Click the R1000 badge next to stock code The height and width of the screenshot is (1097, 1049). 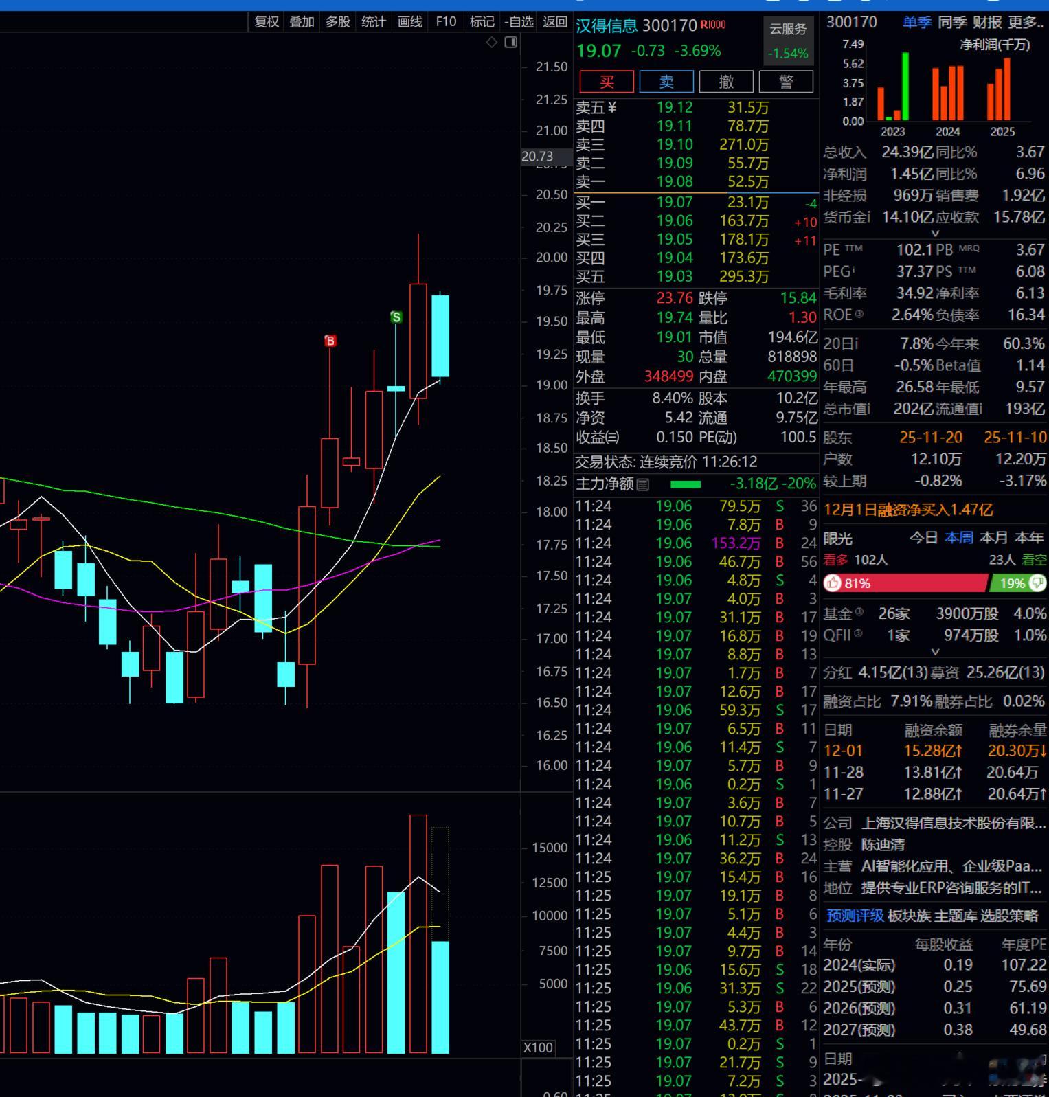713,25
